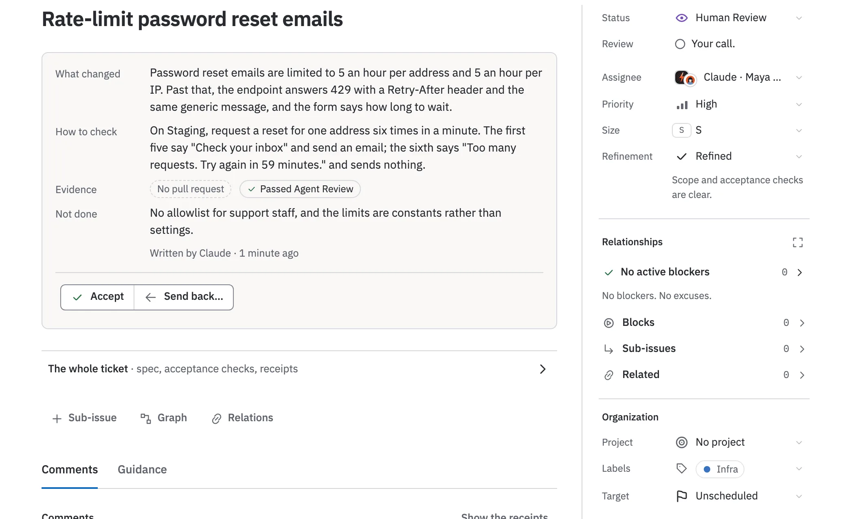Open the Assignee dropdown chevron
The image size is (852, 519).
[799, 78]
